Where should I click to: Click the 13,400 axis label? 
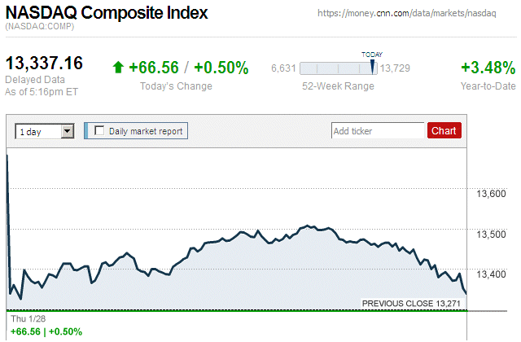[x=492, y=274]
